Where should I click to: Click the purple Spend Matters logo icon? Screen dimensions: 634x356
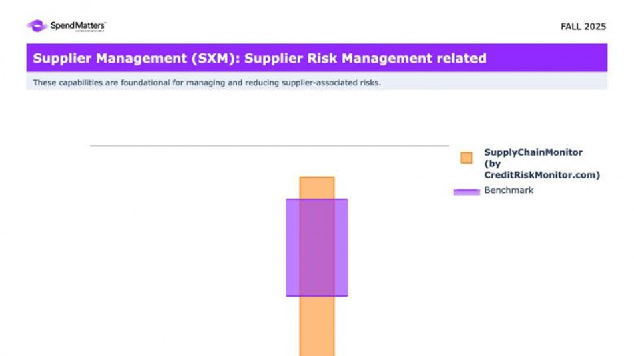(36, 26)
